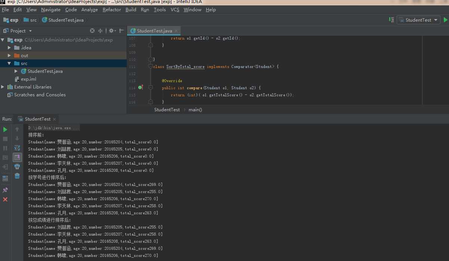
Task: Open the Project view selector dropdown
Action: [x=30, y=31]
